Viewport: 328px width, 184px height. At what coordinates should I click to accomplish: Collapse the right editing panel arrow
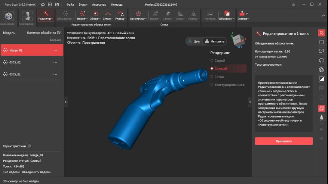tap(250, 102)
